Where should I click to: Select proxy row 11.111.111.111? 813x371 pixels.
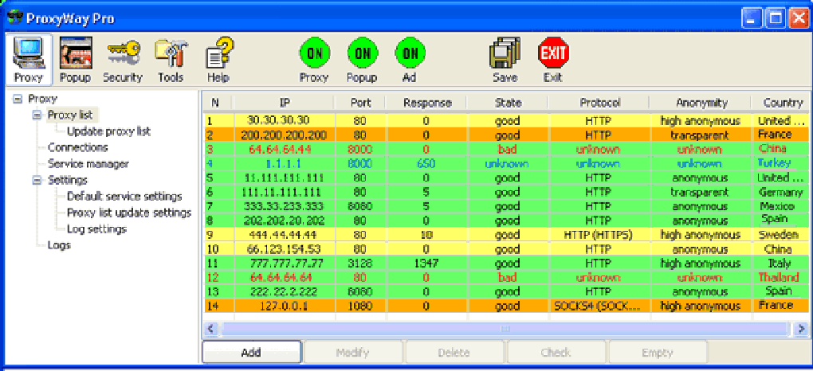click(x=505, y=178)
